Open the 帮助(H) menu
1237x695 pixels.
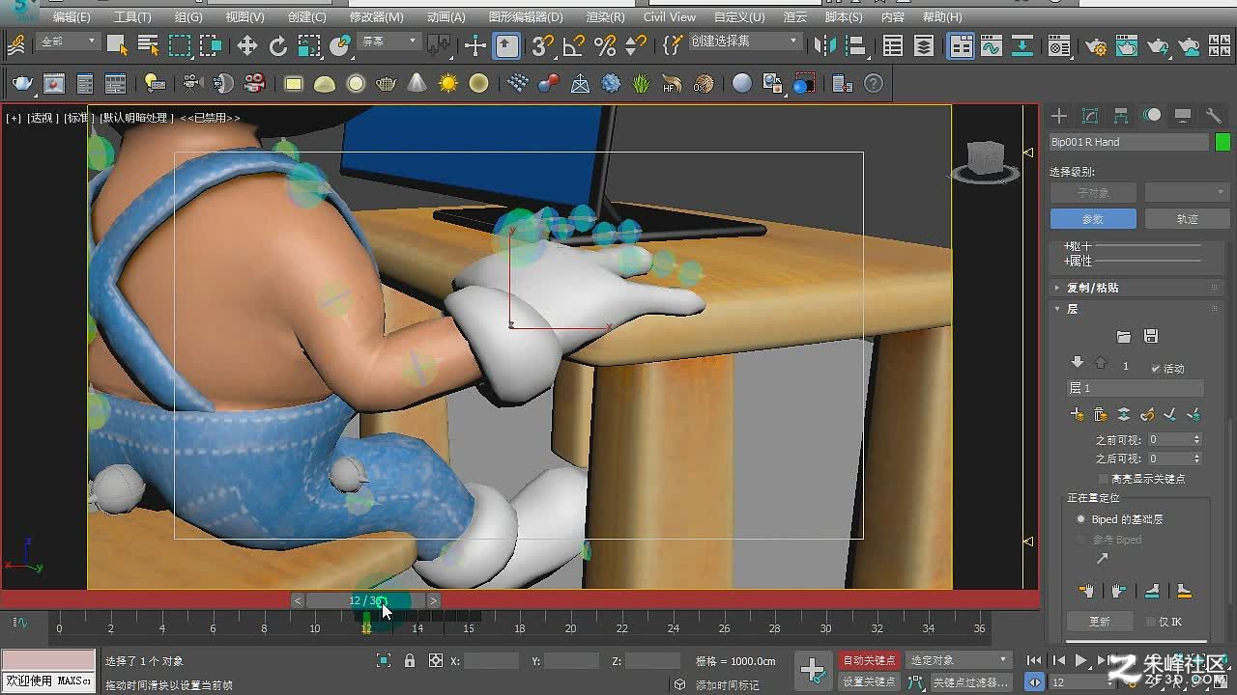point(942,17)
